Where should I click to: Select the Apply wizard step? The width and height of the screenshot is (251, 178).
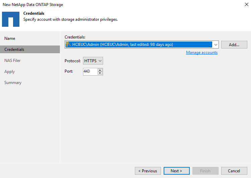pos(10,72)
